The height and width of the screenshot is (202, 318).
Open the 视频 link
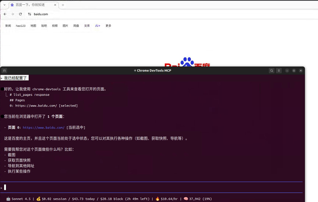(55, 26)
